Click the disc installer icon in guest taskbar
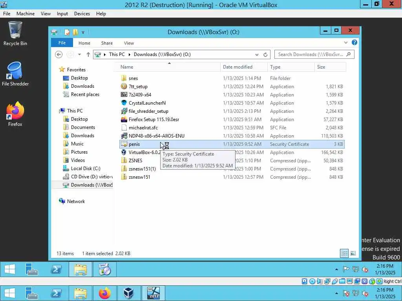Image resolution: width=402 pixels, height=301 pixels. click(104, 269)
